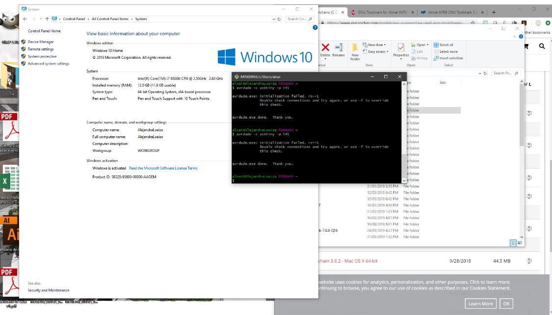
Task: Click OK on the cookie banner
Action: click(506, 304)
